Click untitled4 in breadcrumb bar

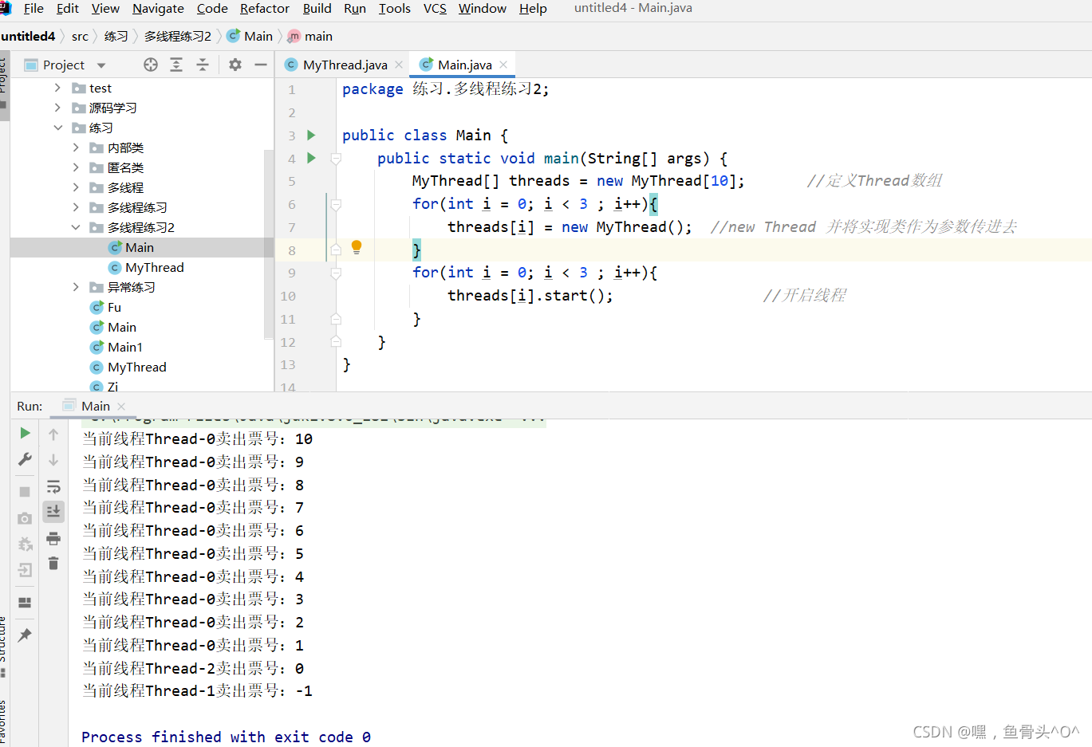coord(28,36)
